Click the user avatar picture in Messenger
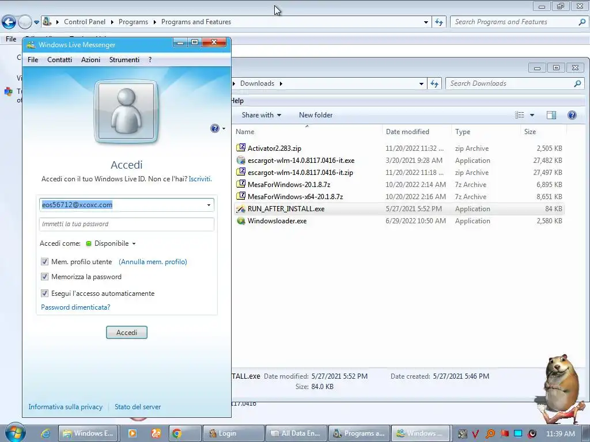This screenshot has width=590, height=442. [126, 111]
